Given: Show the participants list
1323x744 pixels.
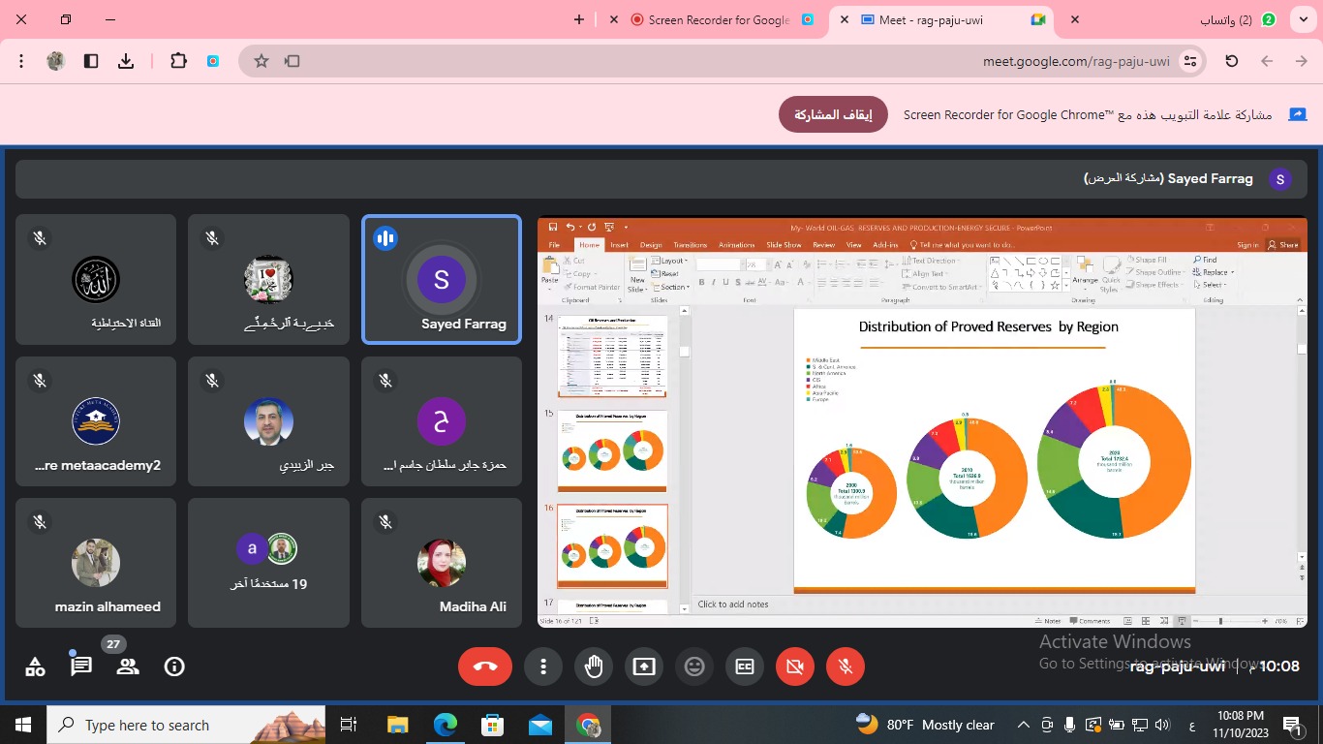Looking at the screenshot, I should (x=127, y=666).
